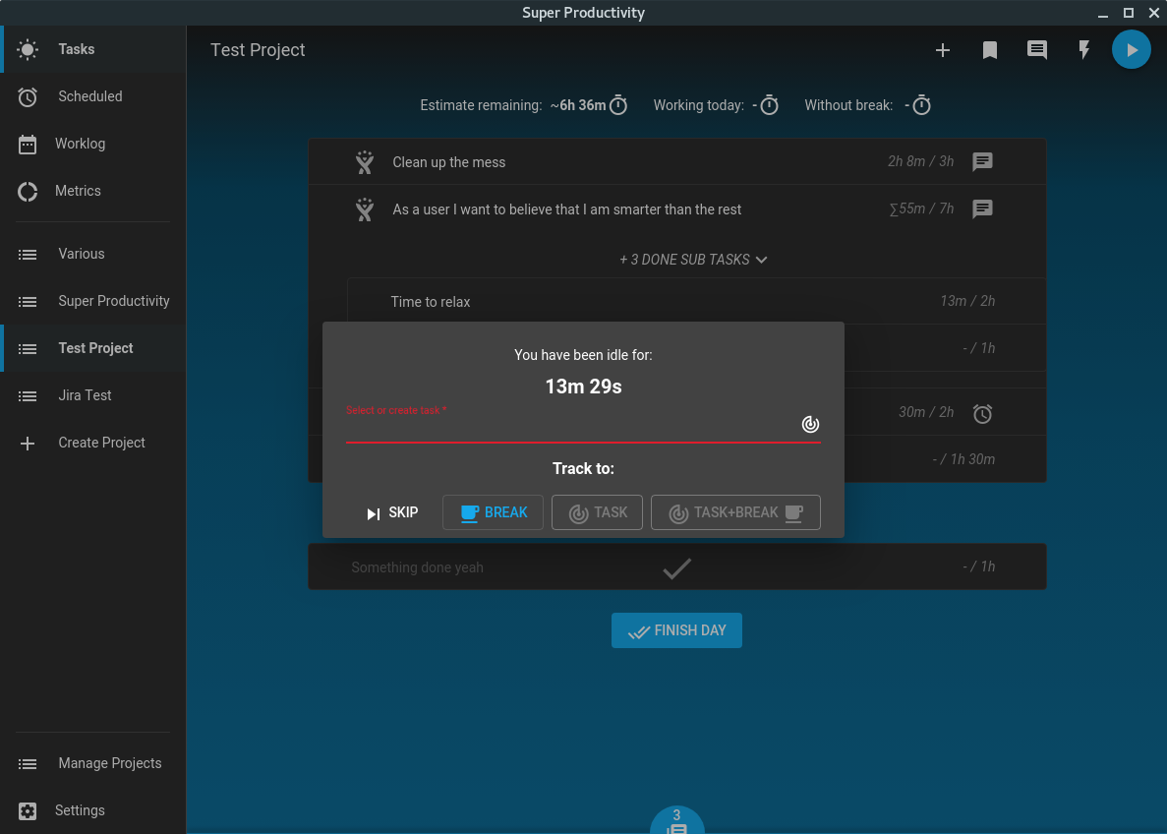Click the tracking icon inside the task input

point(810,425)
